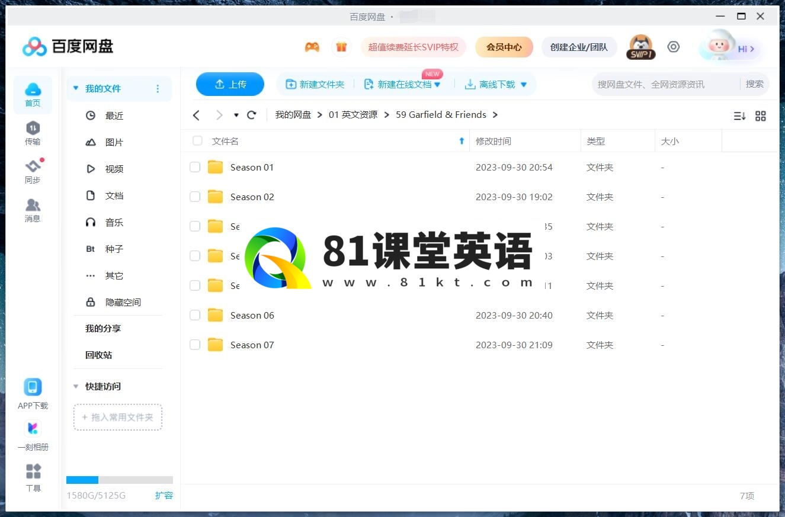
Task: Select the Season 02 folder name
Action: pos(252,197)
